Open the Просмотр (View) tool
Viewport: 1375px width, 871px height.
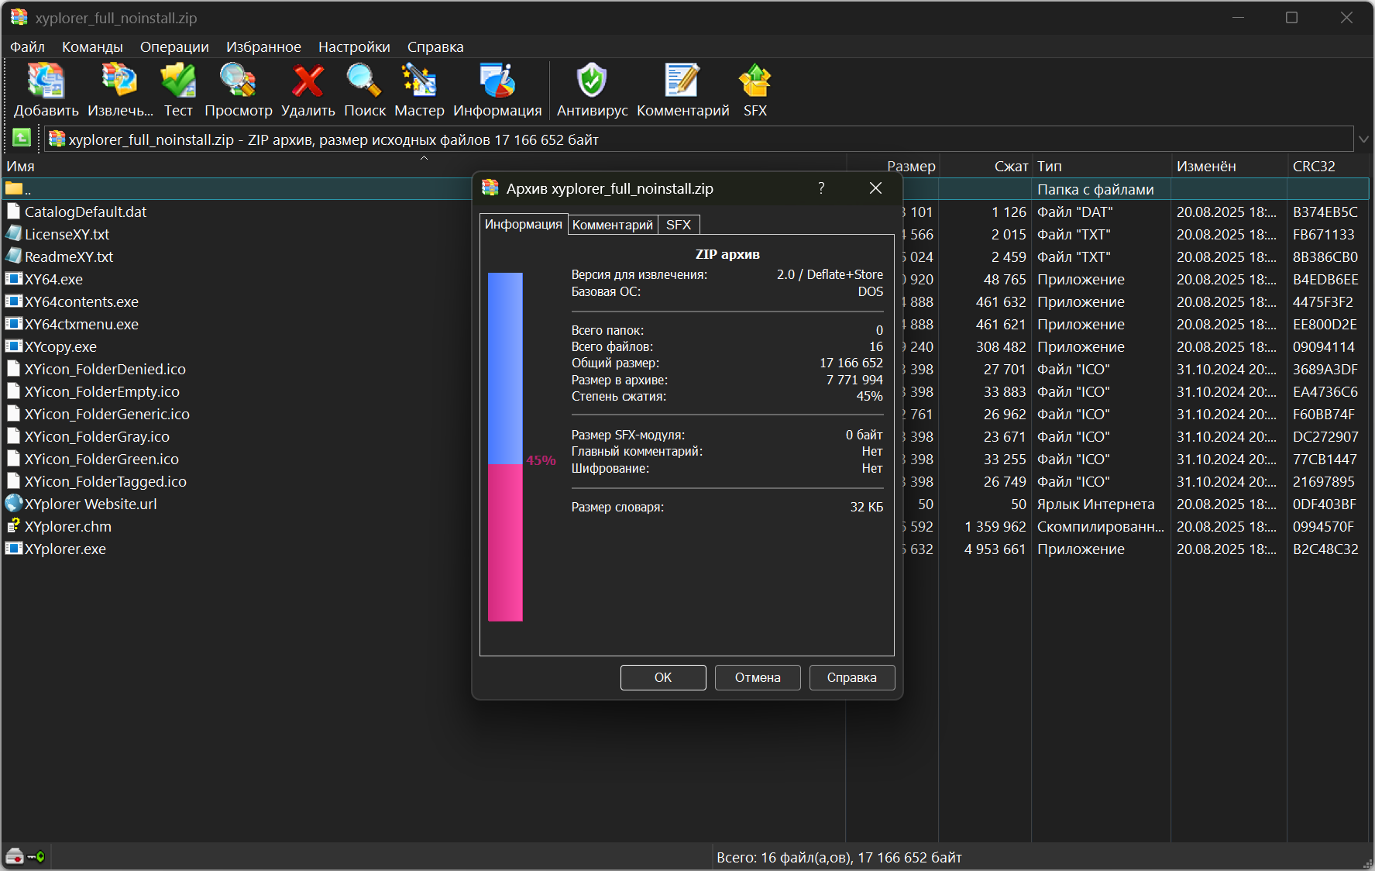click(x=238, y=81)
